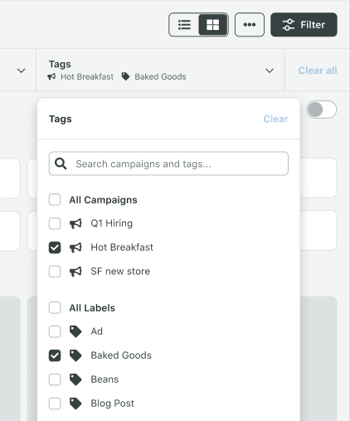Switch to grid view icon
The width and height of the screenshot is (350, 421).
coord(213,25)
